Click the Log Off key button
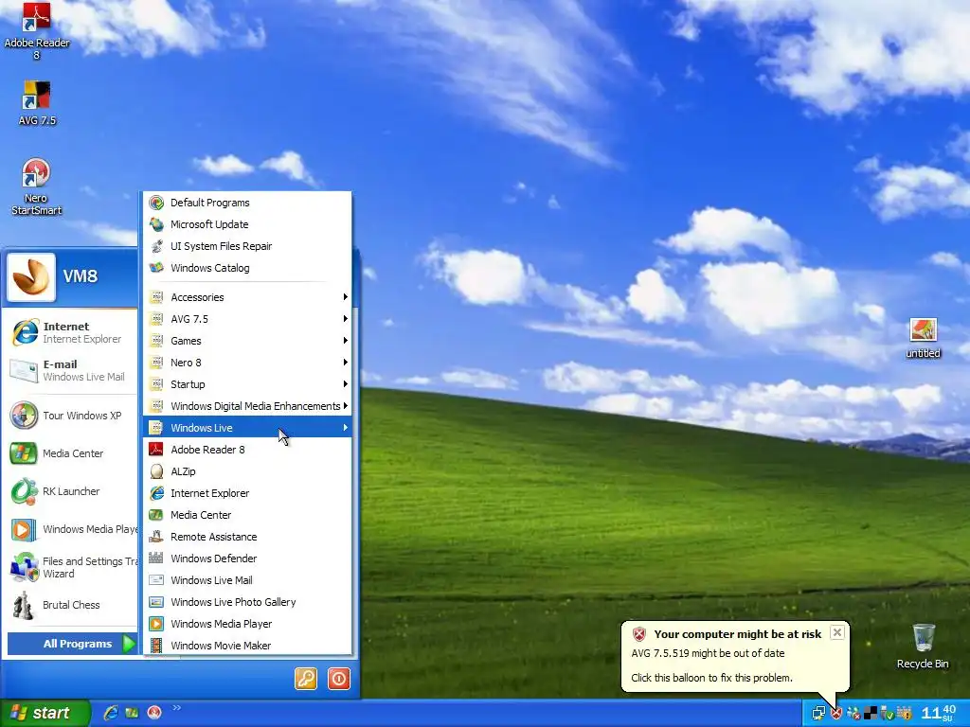Viewport: 970px width, 727px height. (306, 679)
